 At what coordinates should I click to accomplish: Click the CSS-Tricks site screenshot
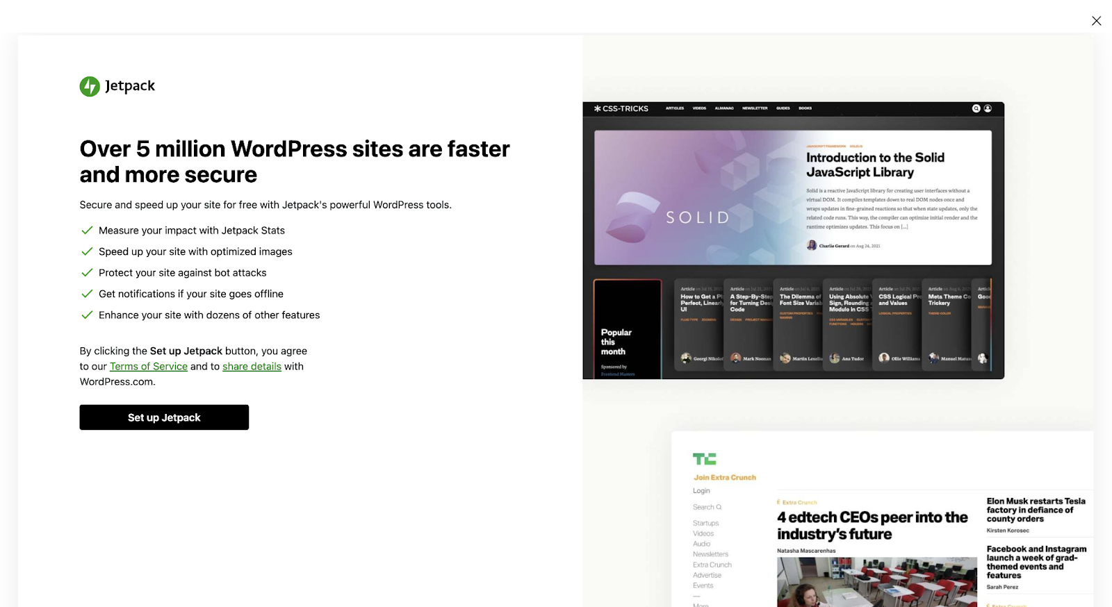793,240
